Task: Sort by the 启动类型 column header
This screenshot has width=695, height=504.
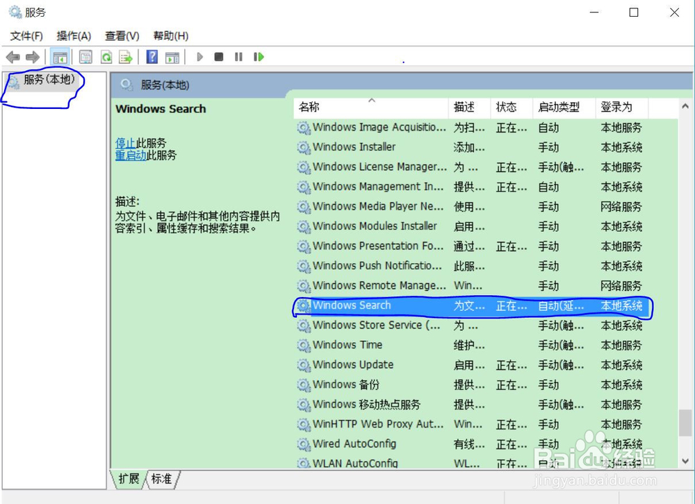Action: tap(564, 107)
